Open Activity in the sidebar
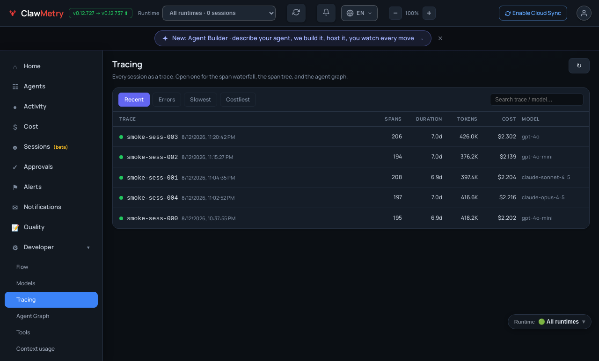Screen dimensions: 599x361 tap(51, 107)
